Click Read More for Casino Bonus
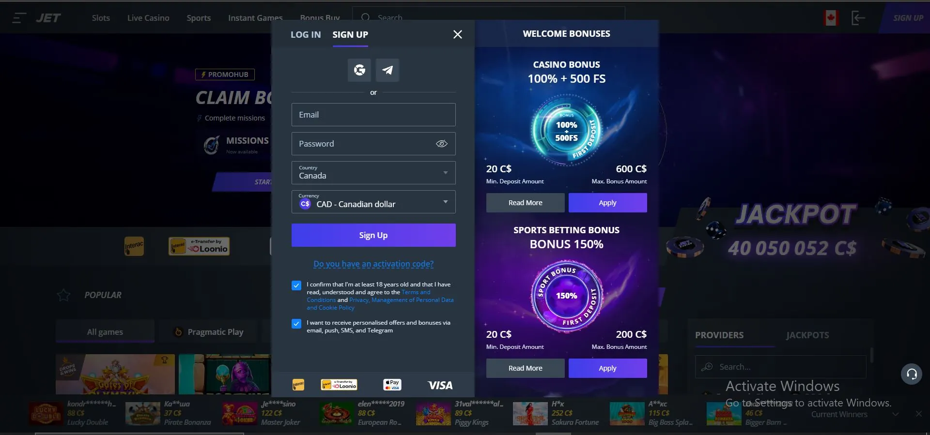Viewport: 930px width, 435px height. pyautogui.click(x=526, y=203)
